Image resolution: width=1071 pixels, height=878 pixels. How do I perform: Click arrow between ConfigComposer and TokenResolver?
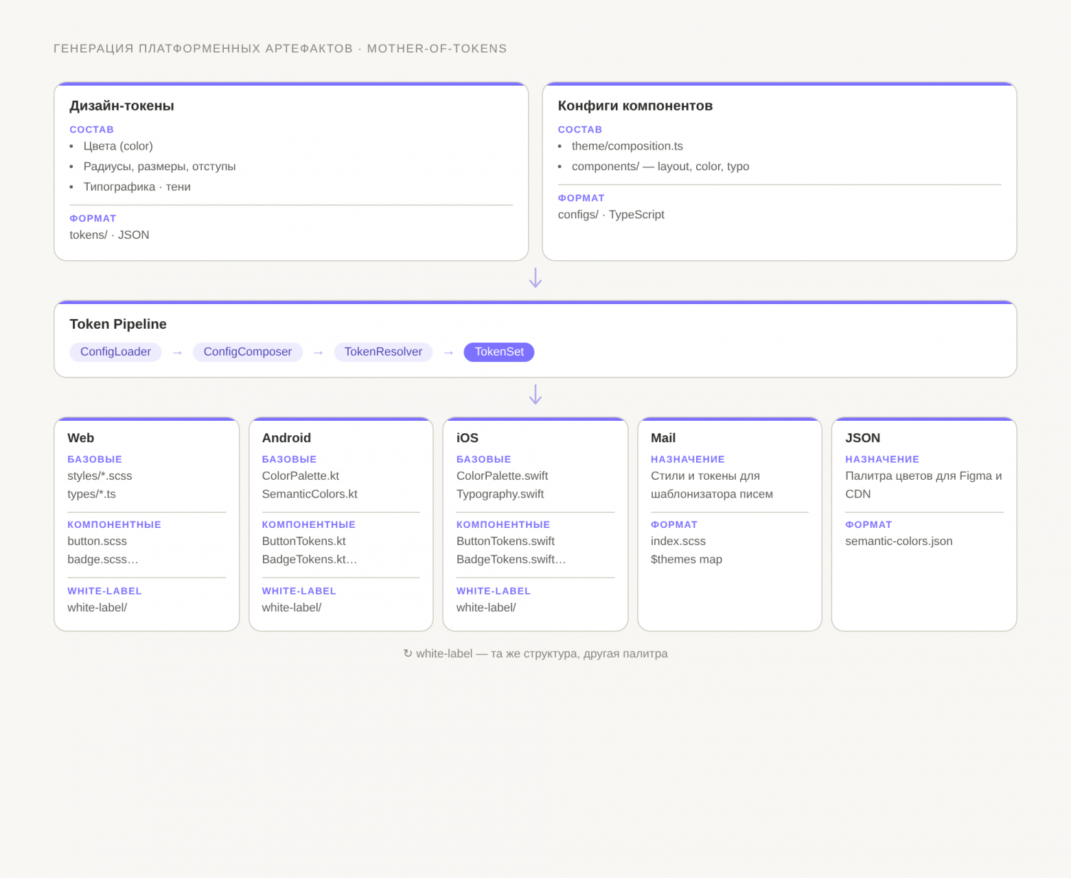[x=318, y=352]
